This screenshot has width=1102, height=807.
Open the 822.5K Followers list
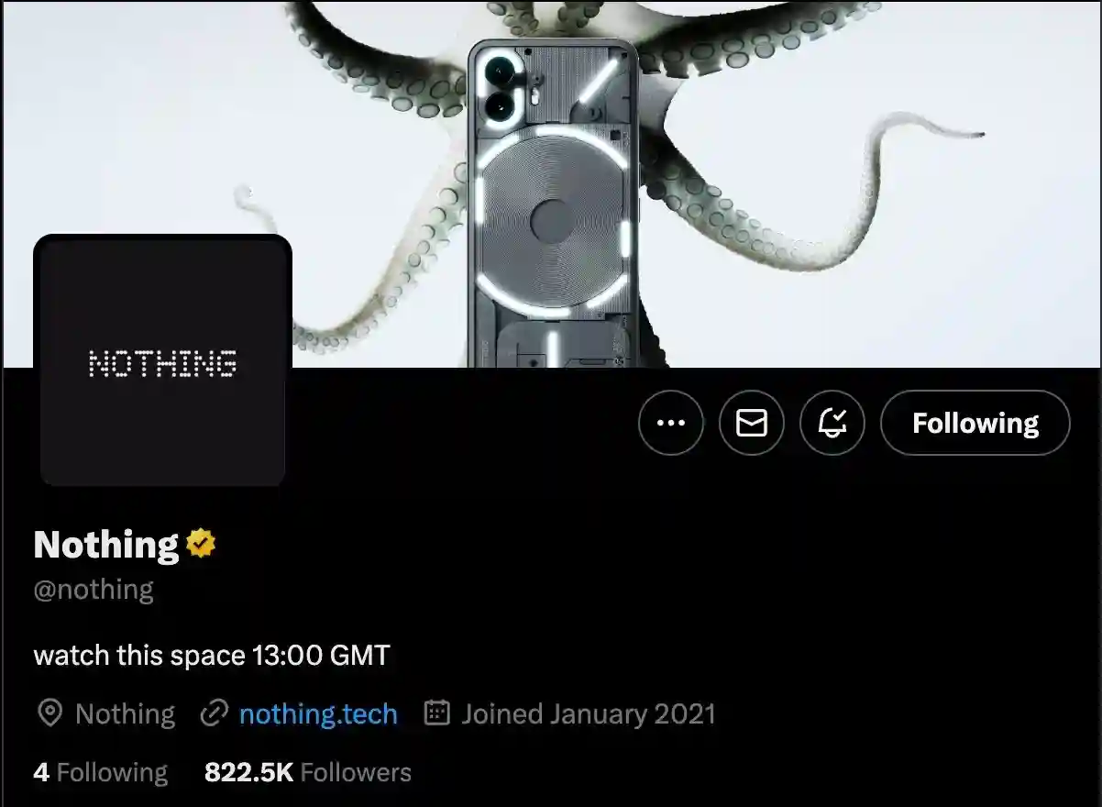tap(308, 772)
